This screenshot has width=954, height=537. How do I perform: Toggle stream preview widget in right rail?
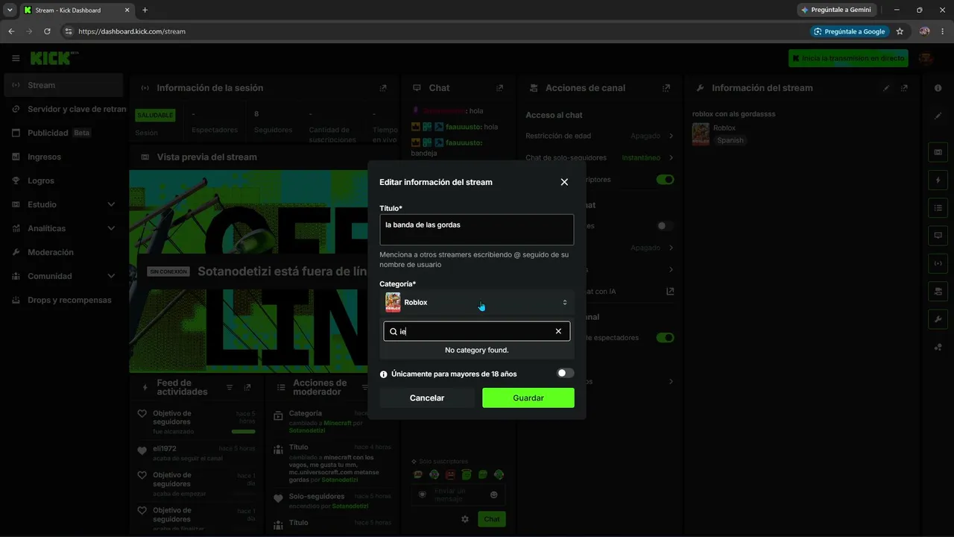[x=938, y=152]
